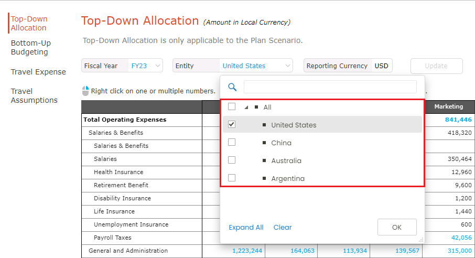Image resolution: width=475 pixels, height=258 pixels.
Task: Click Total Operating Expenses value 841,446
Action: pos(458,120)
